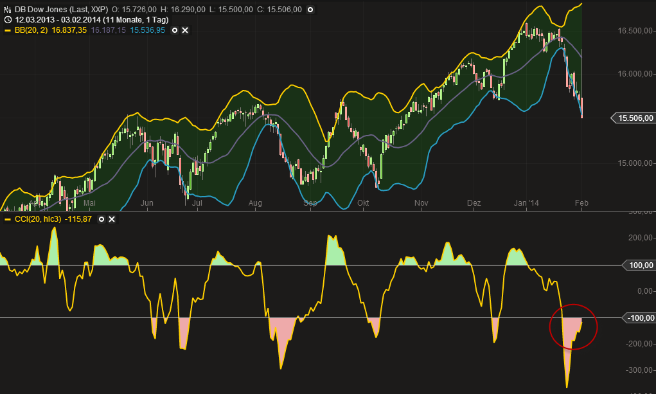Click the 16.500,00 price axis label
The image size is (656, 394).
point(635,31)
